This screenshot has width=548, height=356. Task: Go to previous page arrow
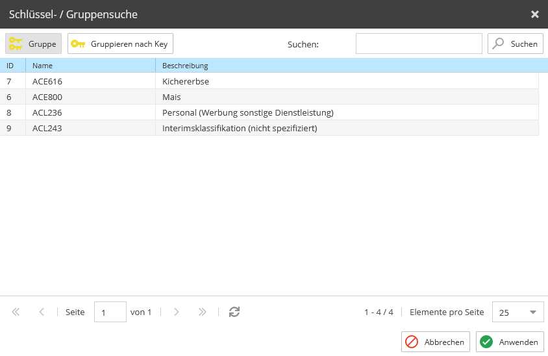click(42, 312)
